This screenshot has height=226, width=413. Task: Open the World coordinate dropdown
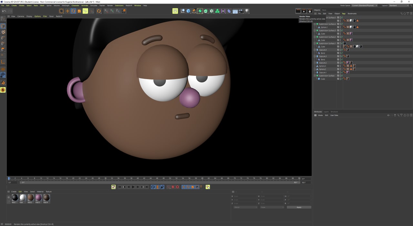click(x=246, y=207)
